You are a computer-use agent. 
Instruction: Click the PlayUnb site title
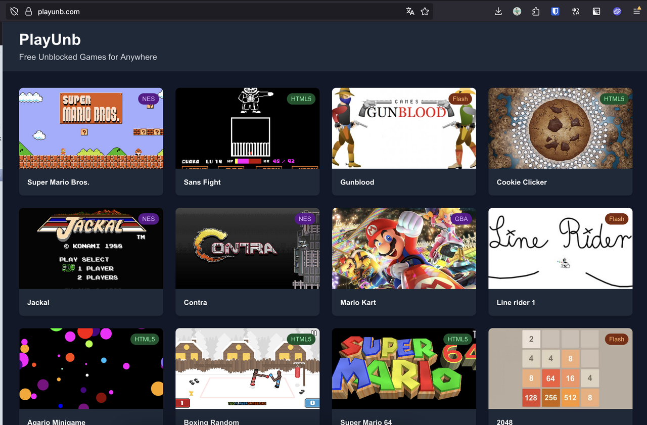(x=50, y=40)
